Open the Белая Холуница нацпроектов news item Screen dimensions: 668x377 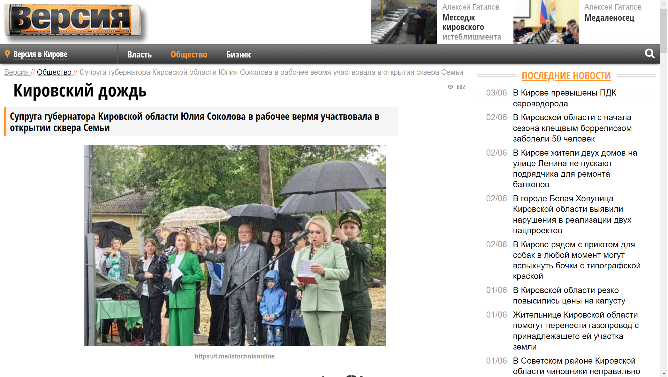click(x=572, y=214)
